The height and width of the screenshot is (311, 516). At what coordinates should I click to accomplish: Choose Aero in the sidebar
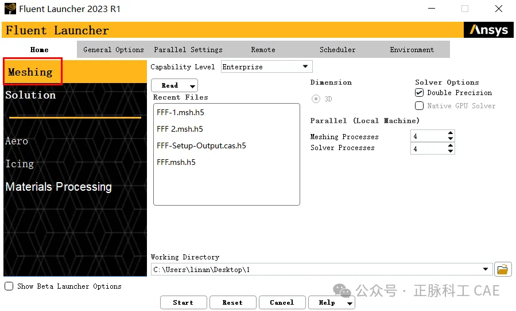pyautogui.click(x=17, y=141)
